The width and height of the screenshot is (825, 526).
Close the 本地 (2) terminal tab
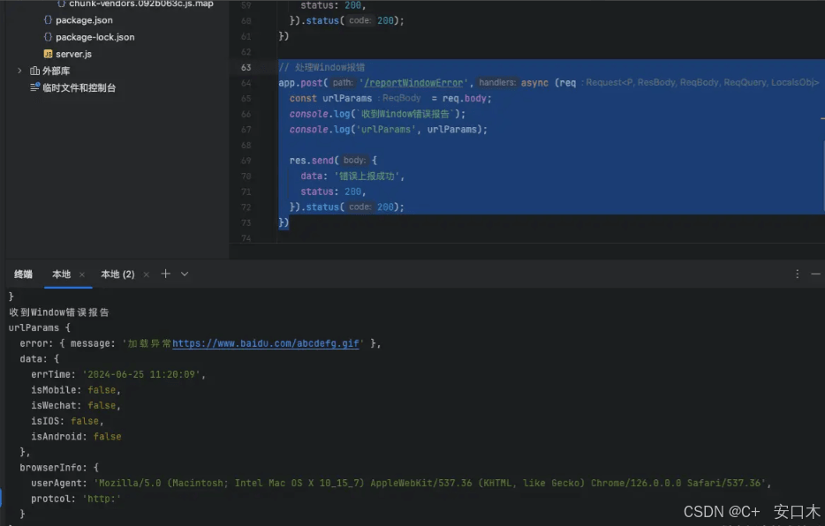(147, 274)
